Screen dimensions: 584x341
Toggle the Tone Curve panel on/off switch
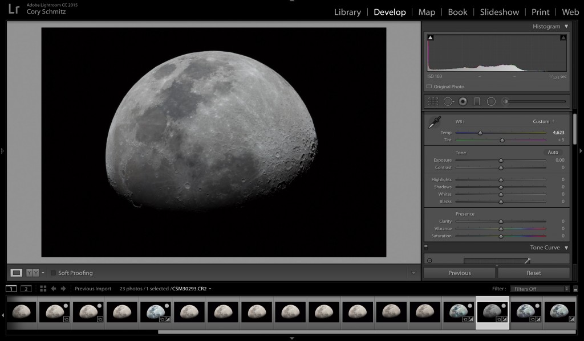point(426,248)
